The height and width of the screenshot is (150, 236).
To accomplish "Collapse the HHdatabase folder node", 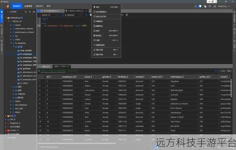I will coord(6,18).
